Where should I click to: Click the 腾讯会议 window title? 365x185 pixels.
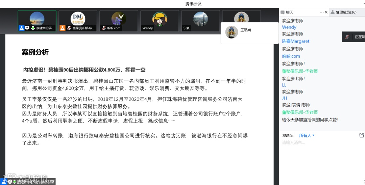coord(193,4)
